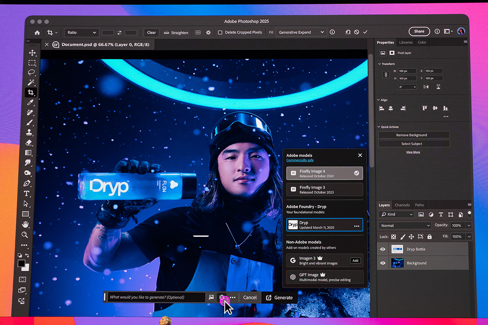Screen dimensions: 488x325
Task: Swap crop width and height values
Action: (120, 32)
